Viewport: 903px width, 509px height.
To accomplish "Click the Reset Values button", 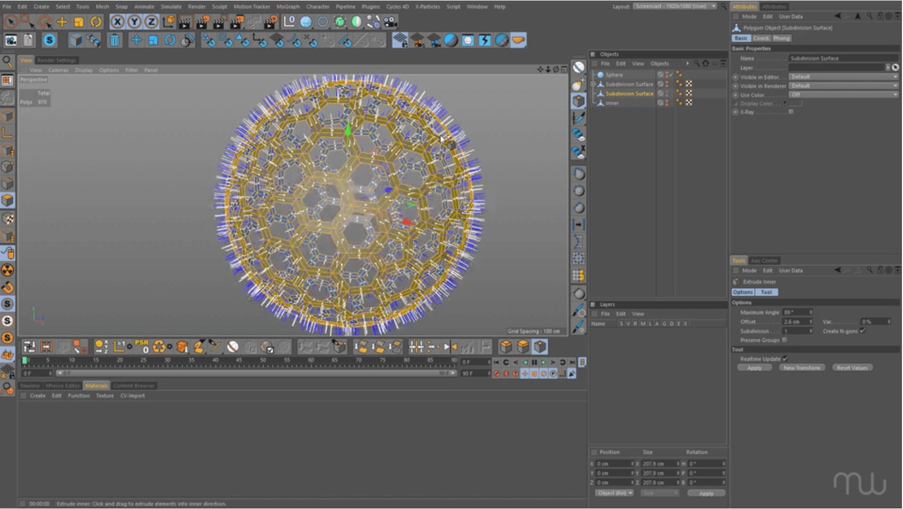I will point(852,367).
